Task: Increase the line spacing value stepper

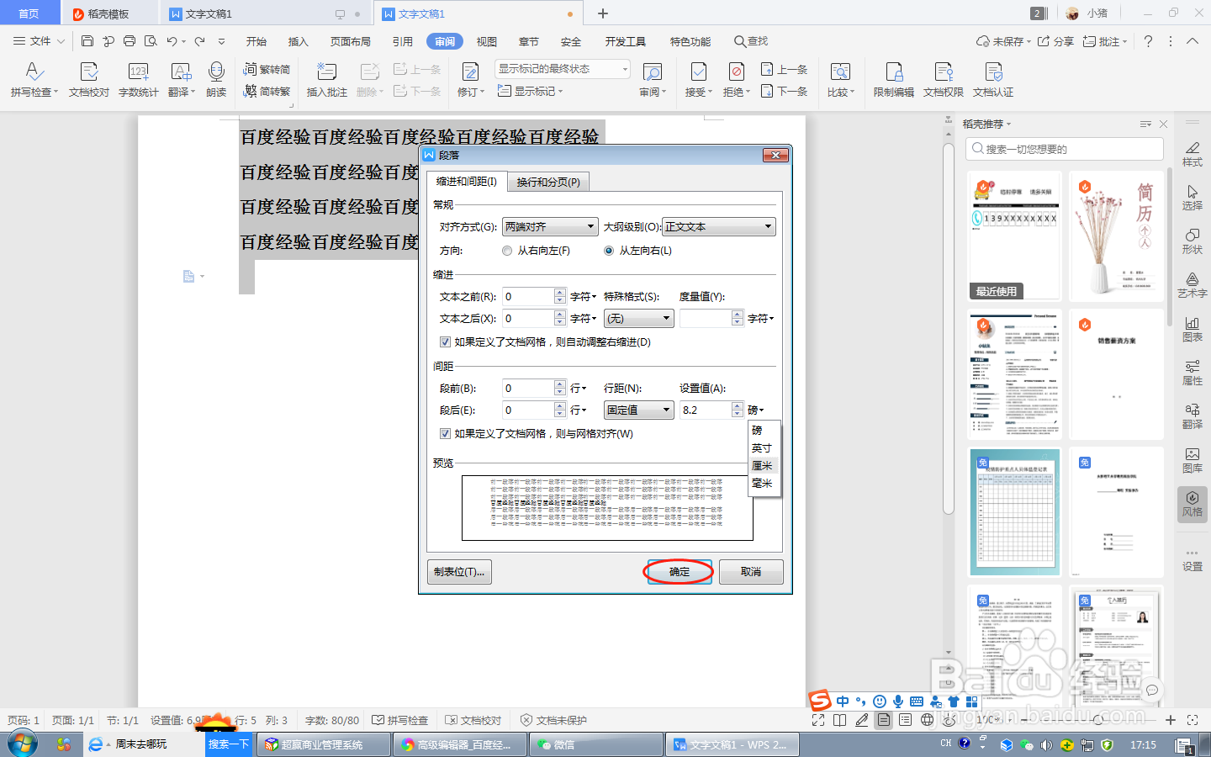Action: tap(738, 405)
